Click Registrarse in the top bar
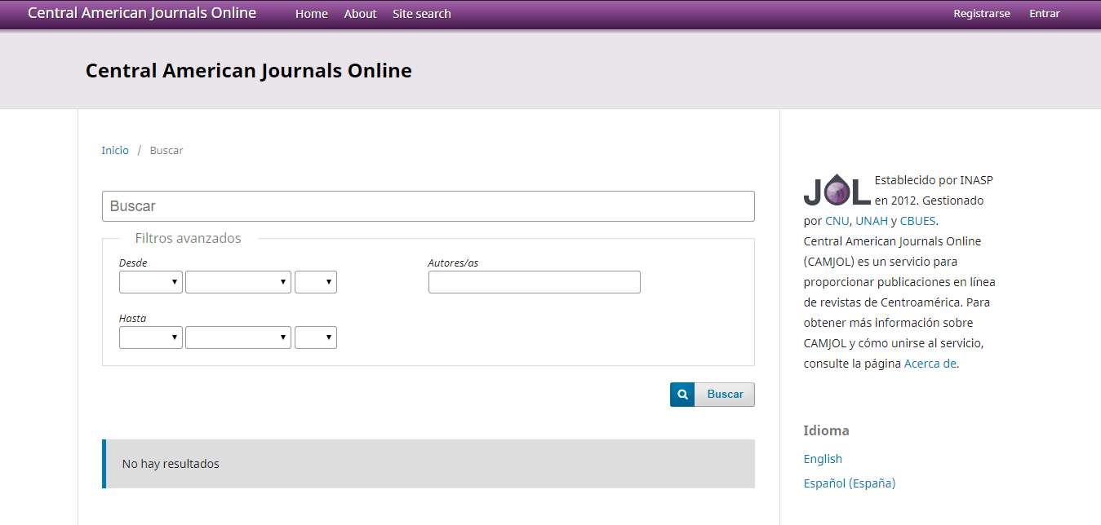This screenshot has width=1101, height=525. (x=982, y=14)
